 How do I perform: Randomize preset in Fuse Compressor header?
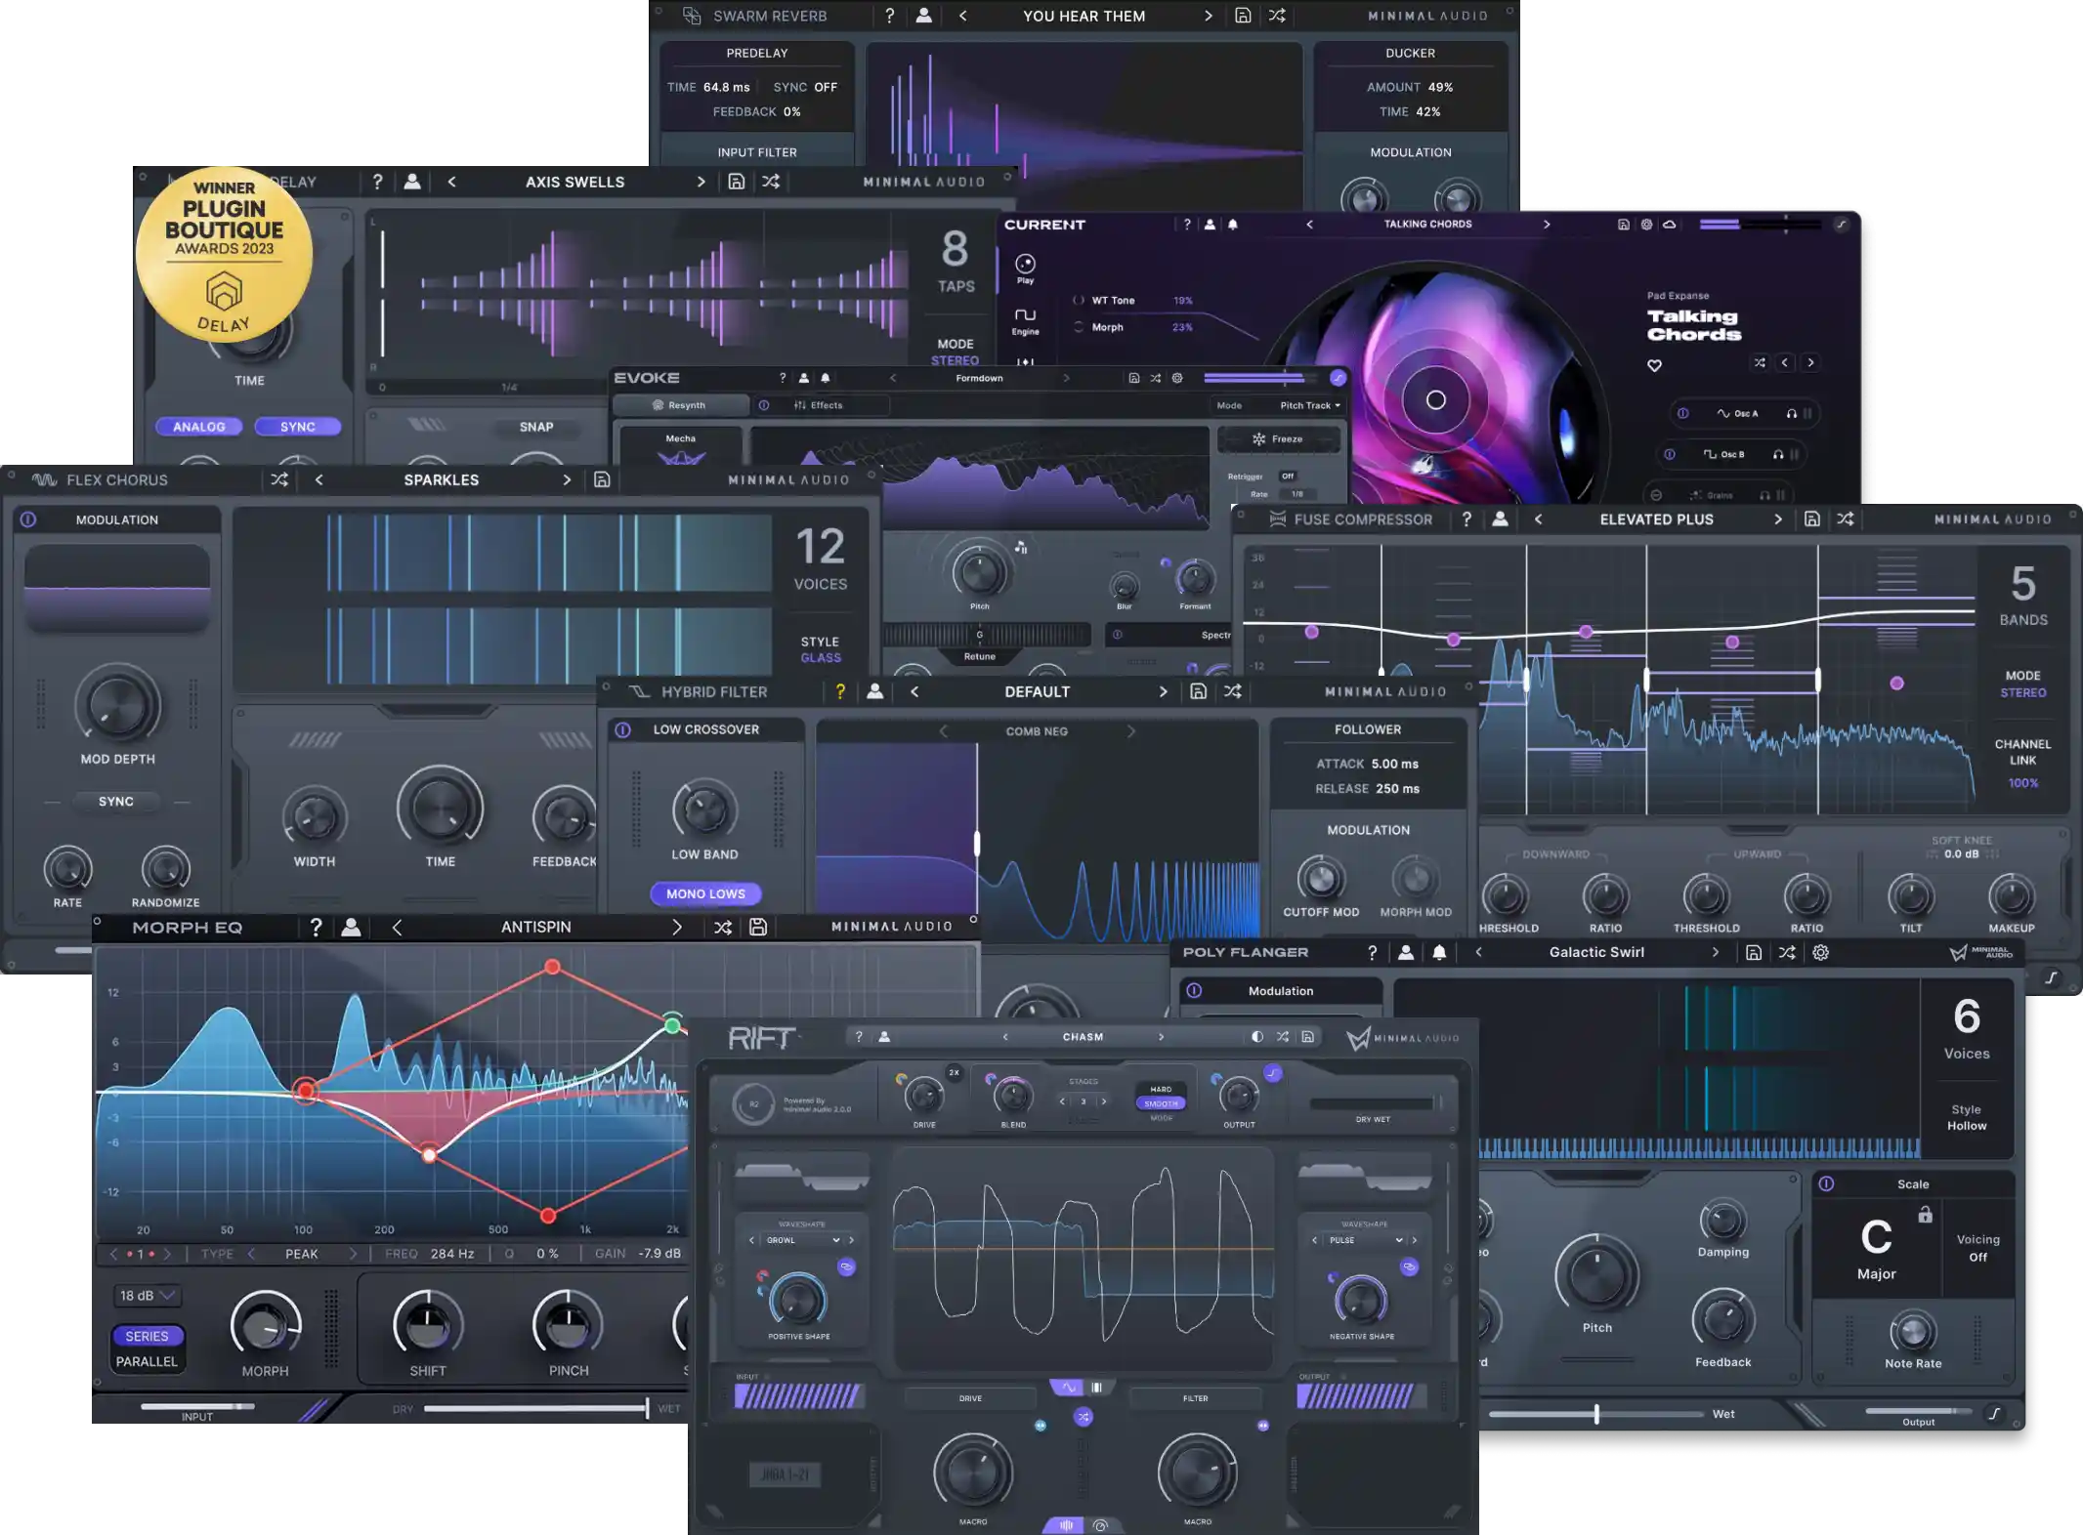1845,519
